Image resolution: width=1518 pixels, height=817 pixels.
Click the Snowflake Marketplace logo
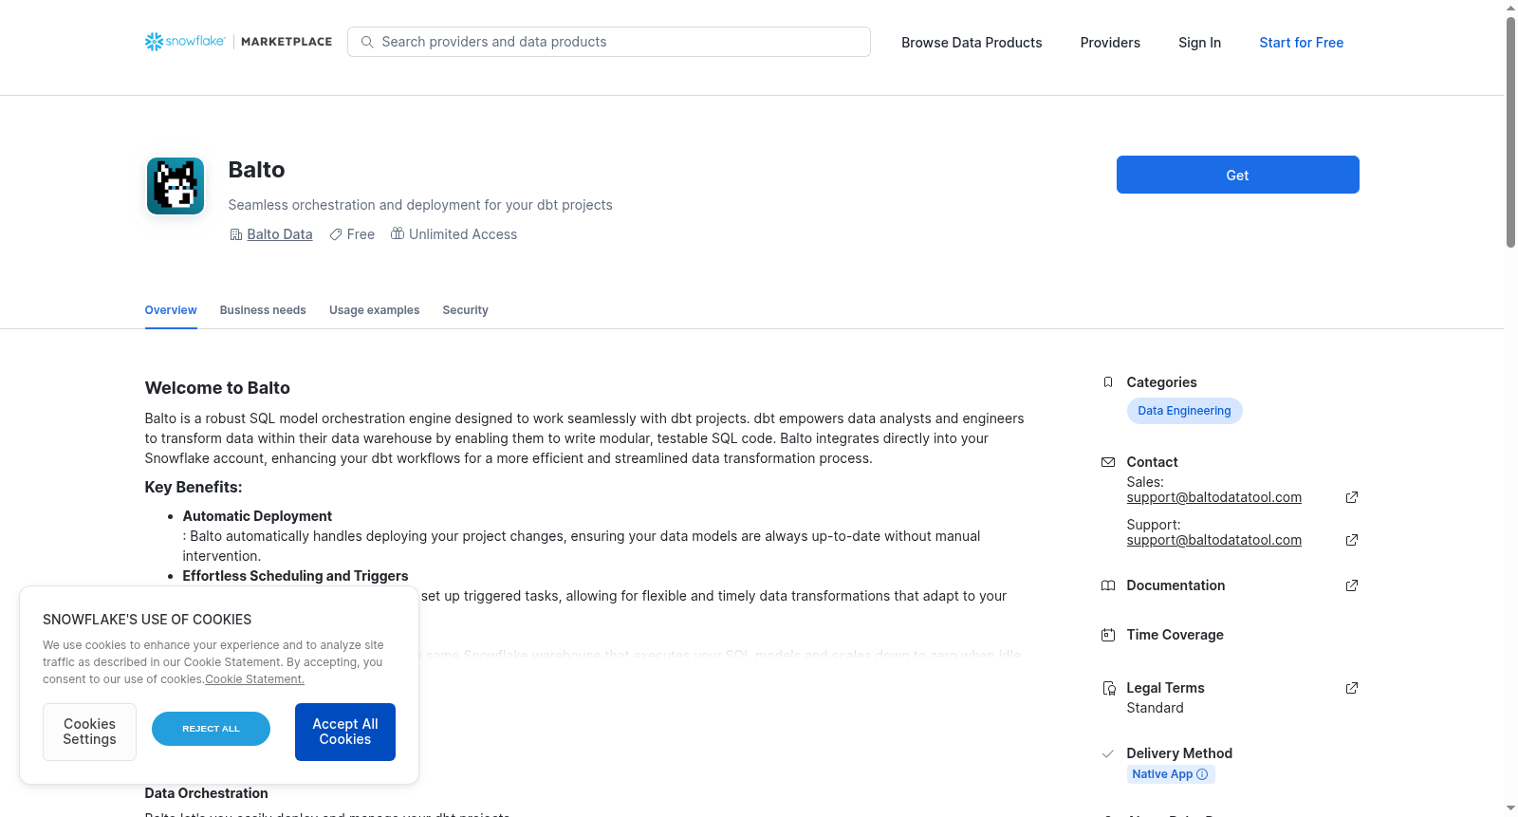[x=238, y=42]
